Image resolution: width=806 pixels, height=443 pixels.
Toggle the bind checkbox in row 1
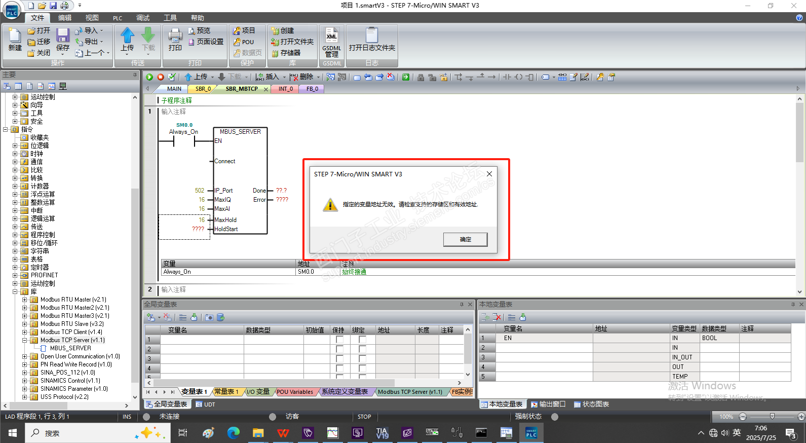(x=362, y=340)
